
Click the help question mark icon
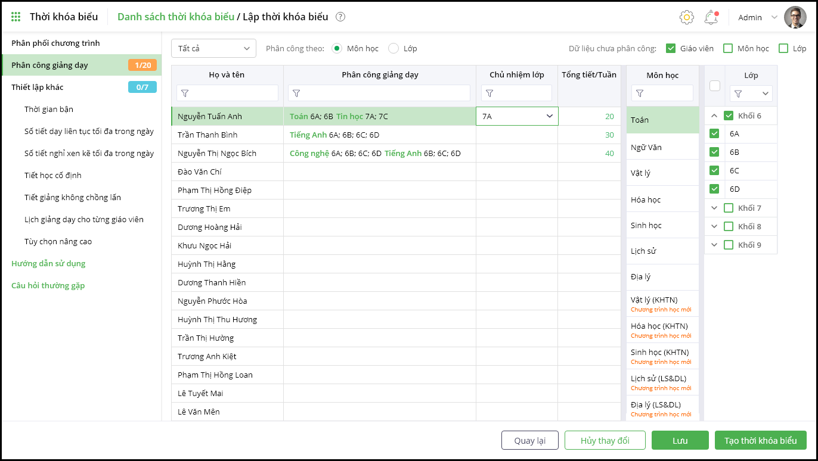[x=340, y=17]
